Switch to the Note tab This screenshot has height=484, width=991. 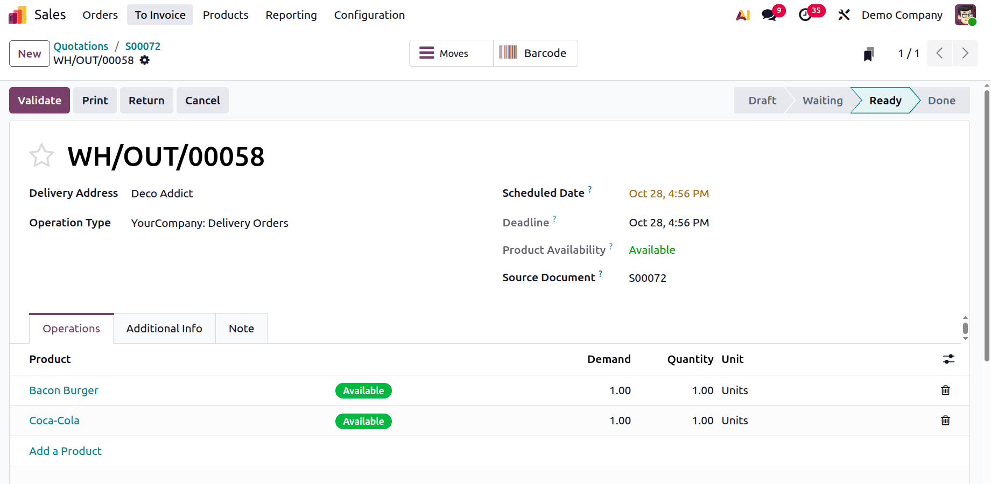coord(241,328)
